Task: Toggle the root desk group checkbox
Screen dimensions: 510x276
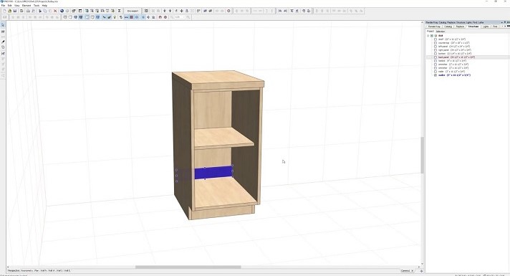Action: 432,36
